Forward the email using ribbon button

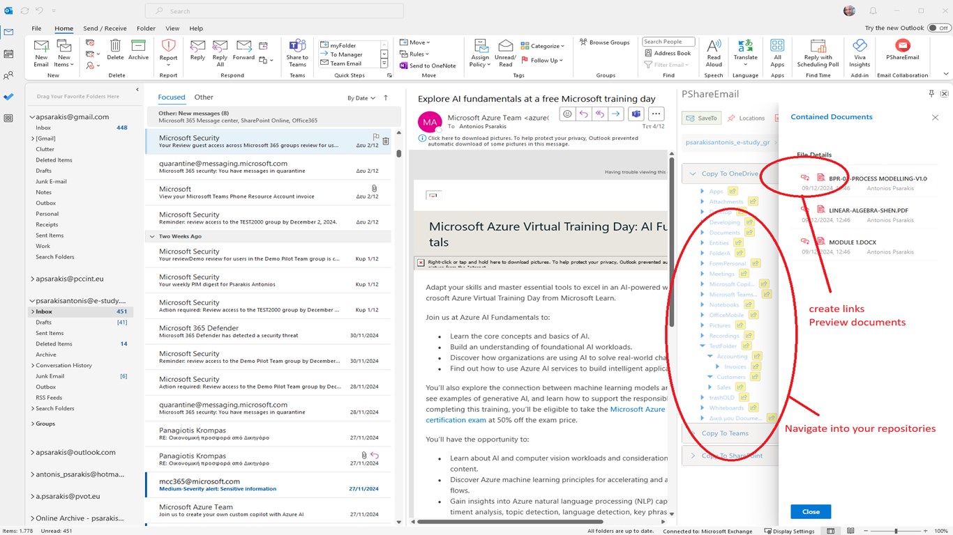click(243, 49)
